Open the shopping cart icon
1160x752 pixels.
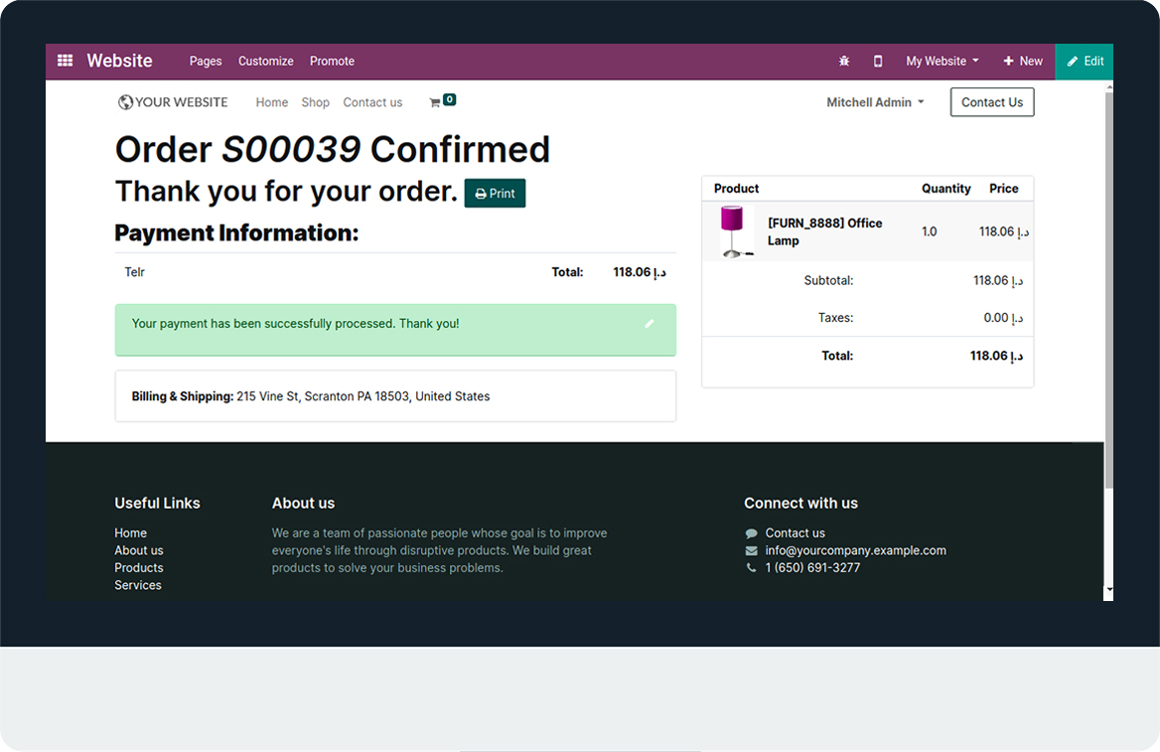(x=435, y=102)
